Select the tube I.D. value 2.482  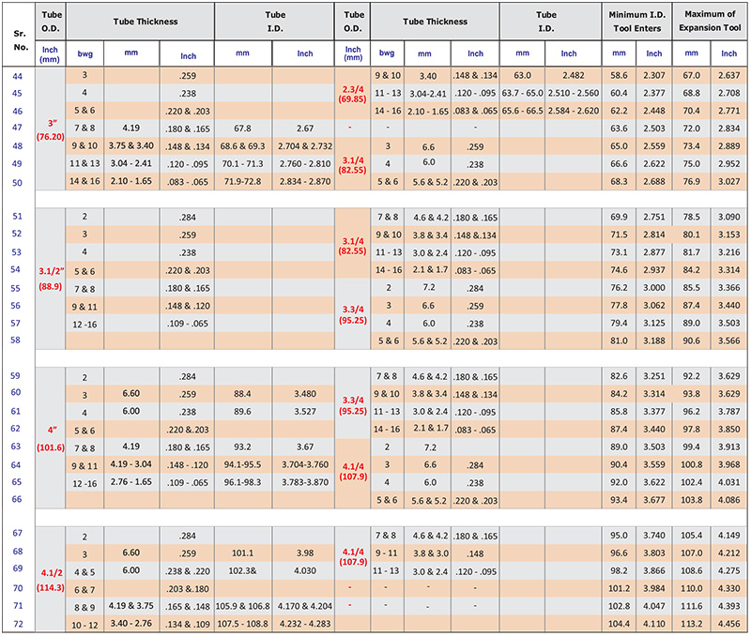pyautogui.click(x=574, y=76)
